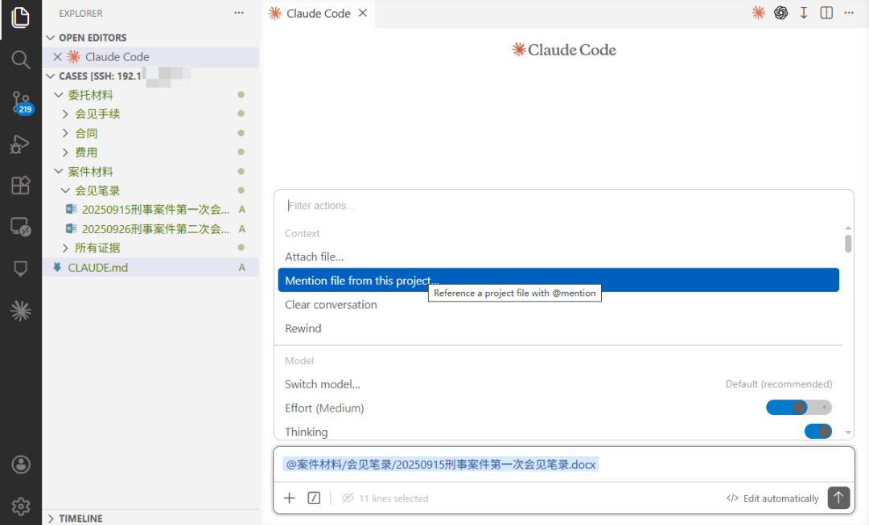Open the Accounts menu icon
Image resolution: width=869 pixels, height=525 pixels.
(x=20, y=465)
